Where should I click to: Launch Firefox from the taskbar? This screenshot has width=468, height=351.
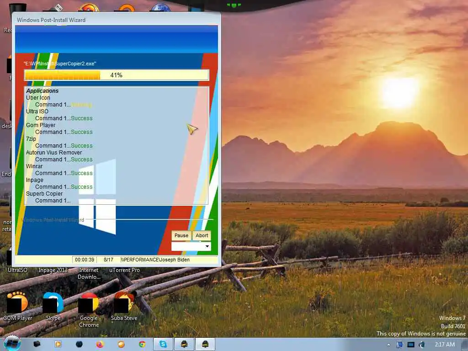100,344
